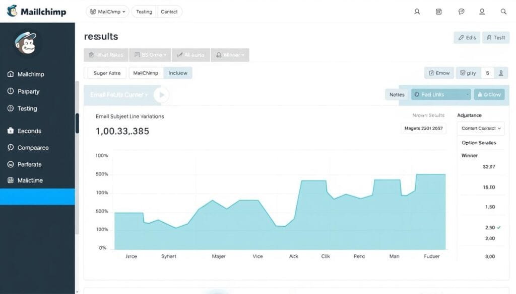Viewport: 516px width, 294px height.
Task: Open the chat messages icon
Action: 461,11
